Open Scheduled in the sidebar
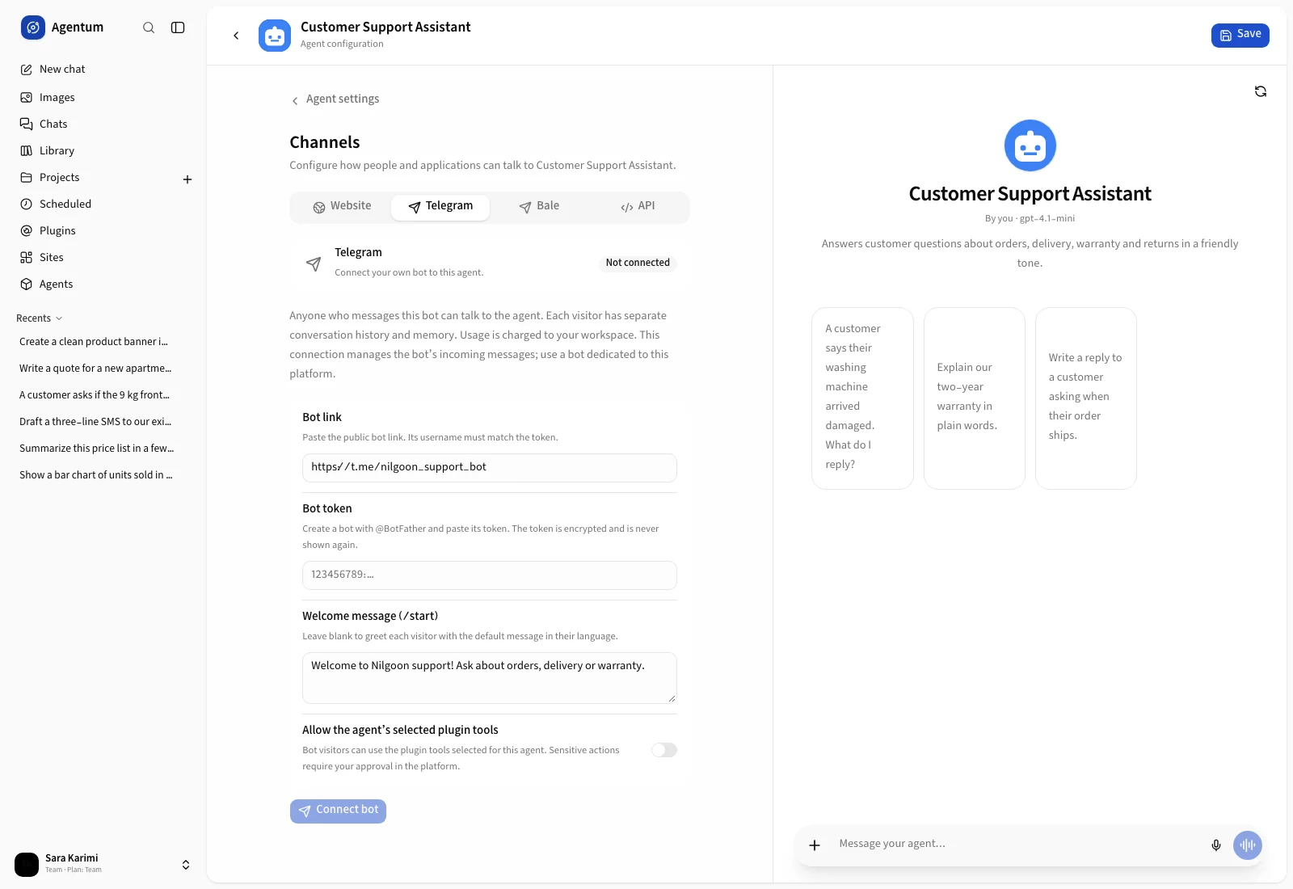 (x=103, y=204)
